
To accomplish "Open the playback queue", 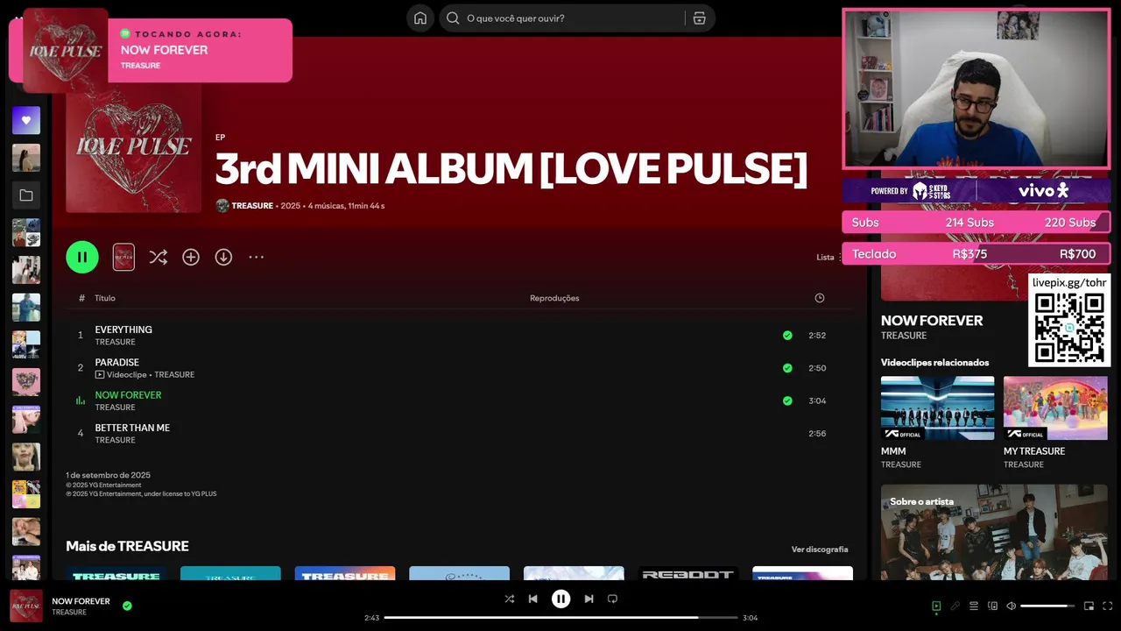I will point(974,606).
